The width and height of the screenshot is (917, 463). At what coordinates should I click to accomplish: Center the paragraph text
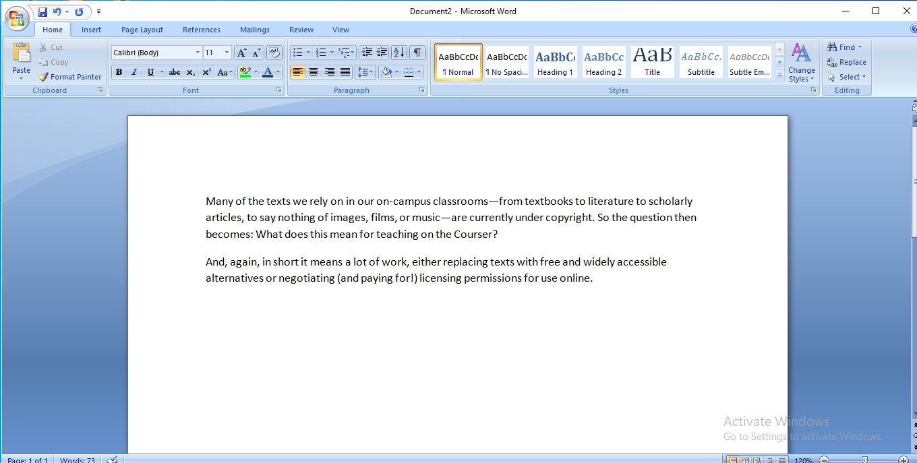pyautogui.click(x=314, y=72)
